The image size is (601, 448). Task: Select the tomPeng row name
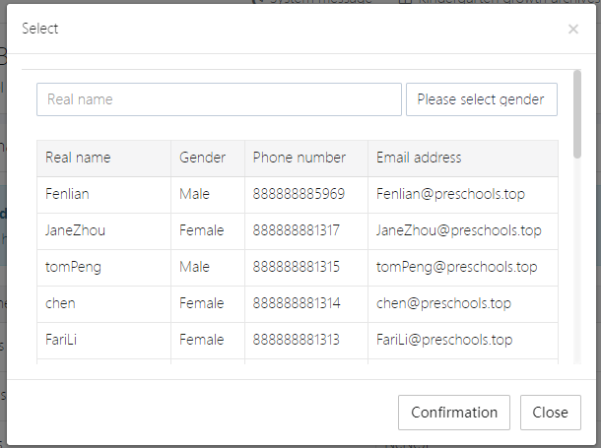point(73,267)
